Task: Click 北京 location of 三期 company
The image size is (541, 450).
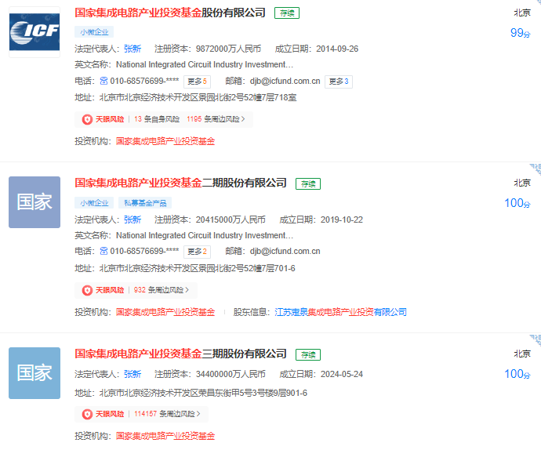Action: coord(522,354)
